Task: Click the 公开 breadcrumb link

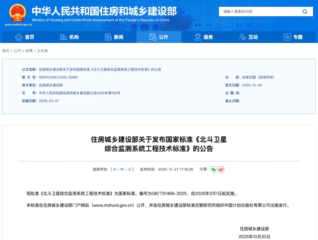Action: (x=17, y=51)
